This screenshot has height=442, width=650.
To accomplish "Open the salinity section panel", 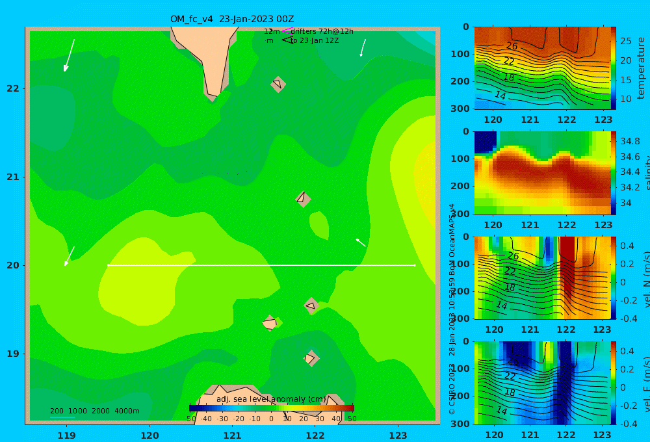I will point(542,173).
